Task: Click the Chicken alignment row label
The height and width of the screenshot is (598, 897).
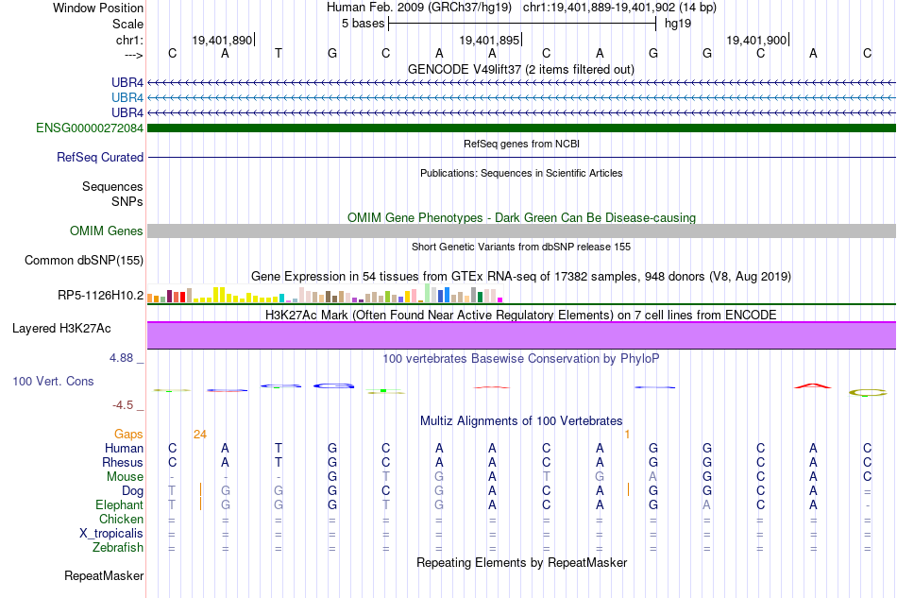Action: click(121, 519)
